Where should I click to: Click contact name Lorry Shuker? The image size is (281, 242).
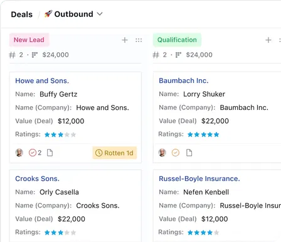204,94
